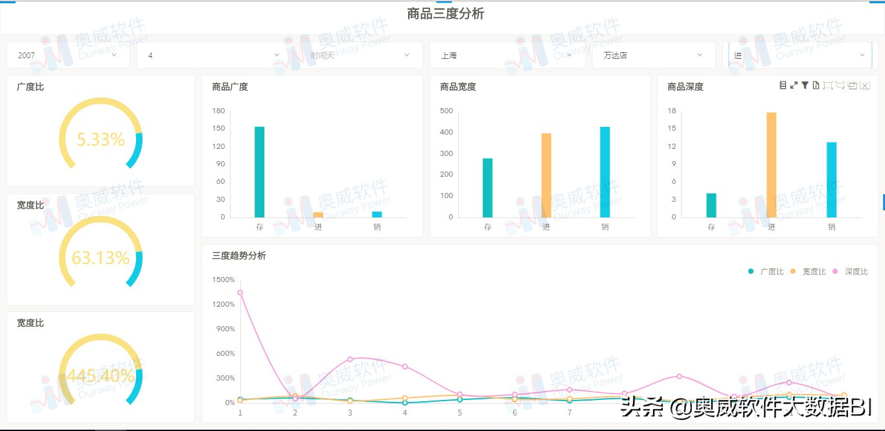The width and height of the screenshot is (885, 431).
Task: Click the fullscreen expand icon on 商品深度 chart
Action: coord(794,85)
